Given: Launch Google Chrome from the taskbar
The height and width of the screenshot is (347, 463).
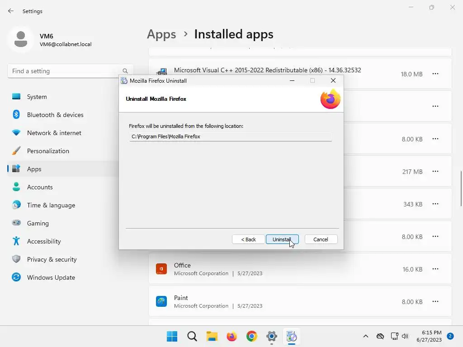Looking at the screenshot, I should (x=251, y=336).
